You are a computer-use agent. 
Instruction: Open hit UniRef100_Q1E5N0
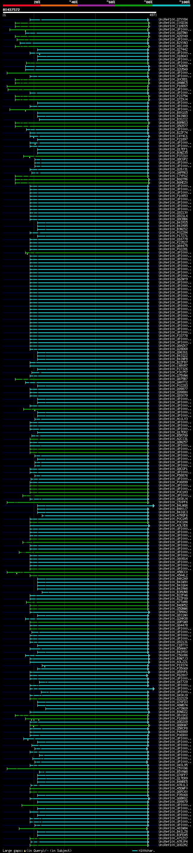click(x=173, y=33)
